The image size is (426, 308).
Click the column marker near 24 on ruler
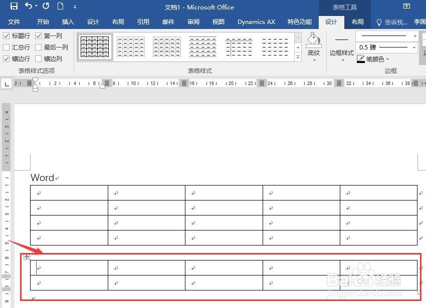click(x=262, y=83)
